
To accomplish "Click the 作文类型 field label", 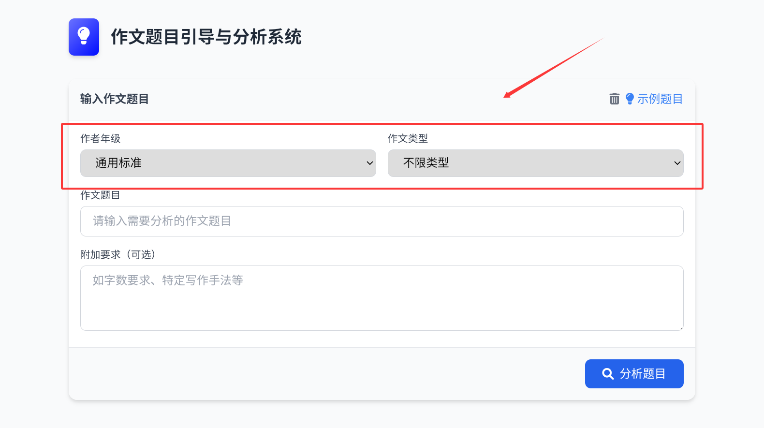I will (408, 138).
